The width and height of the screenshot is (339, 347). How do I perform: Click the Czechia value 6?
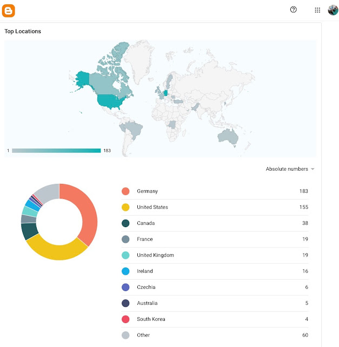click(307, 287)
